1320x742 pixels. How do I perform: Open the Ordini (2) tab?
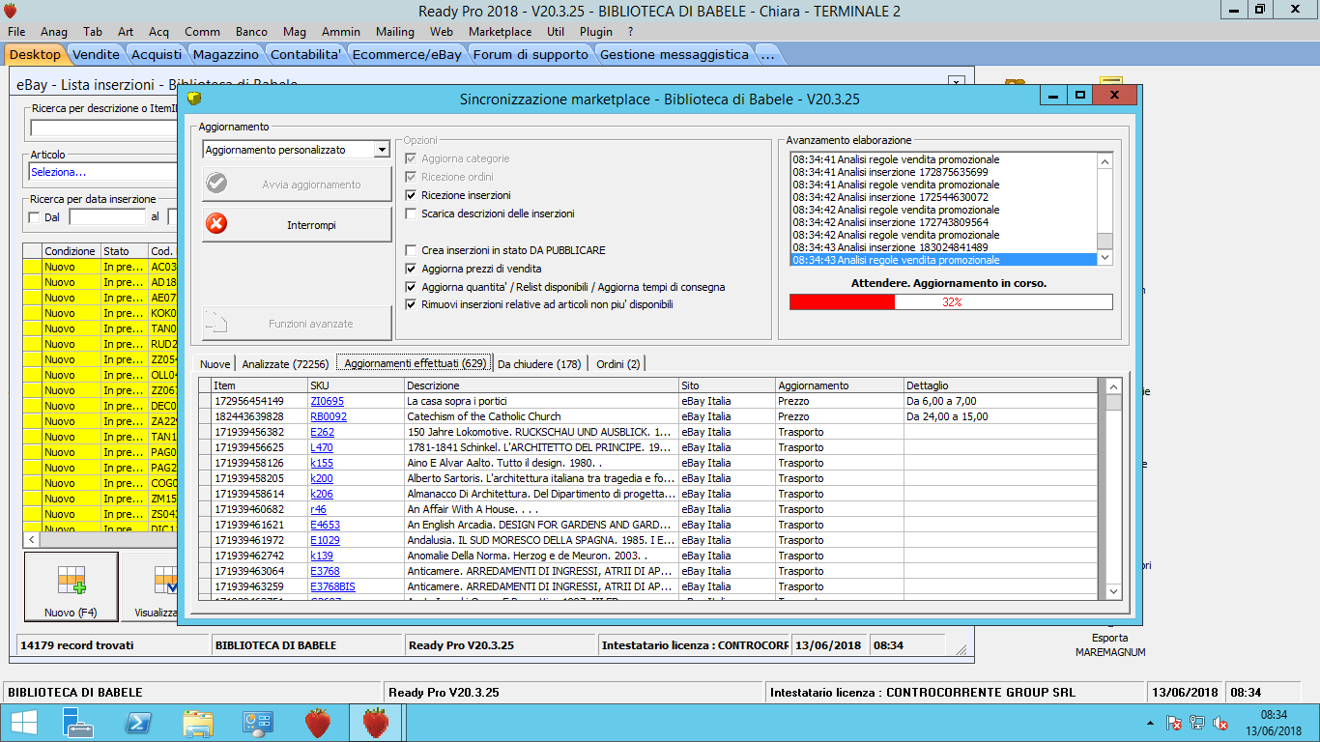coord(617,364)
